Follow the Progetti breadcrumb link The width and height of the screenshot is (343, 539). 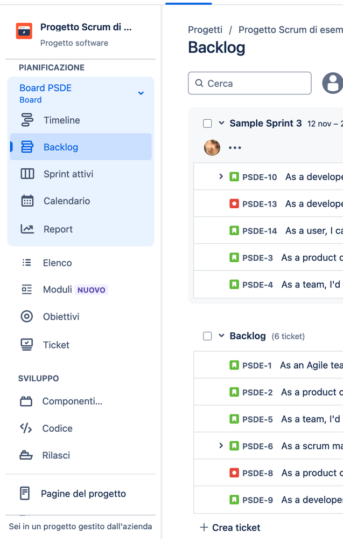point(205,30)
